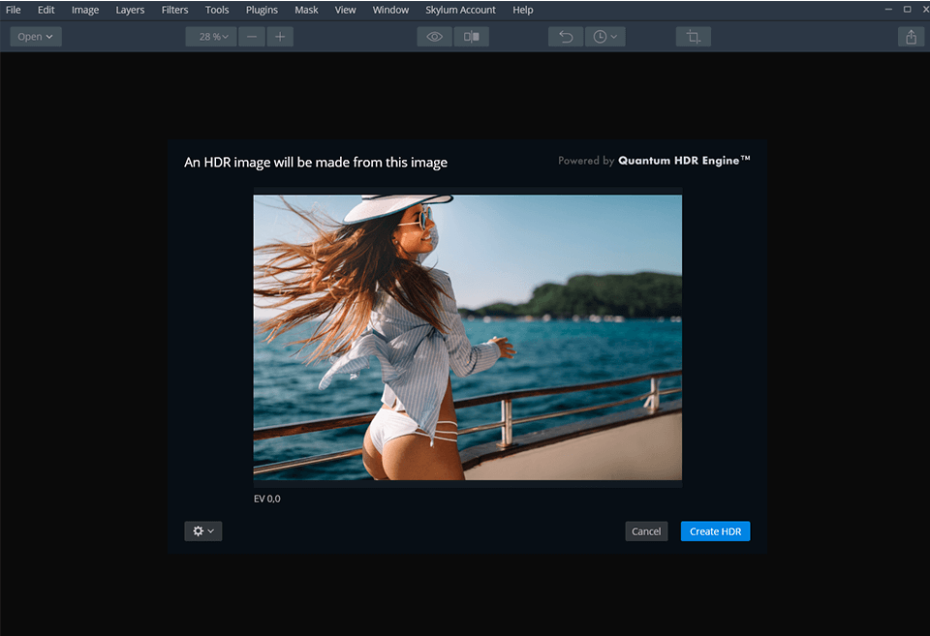Open the Filters menu
This screenshot has width=930, height=636.
tap(174, 10)
